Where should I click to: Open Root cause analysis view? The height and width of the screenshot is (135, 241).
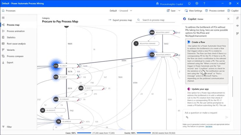(x=16, y=44)
